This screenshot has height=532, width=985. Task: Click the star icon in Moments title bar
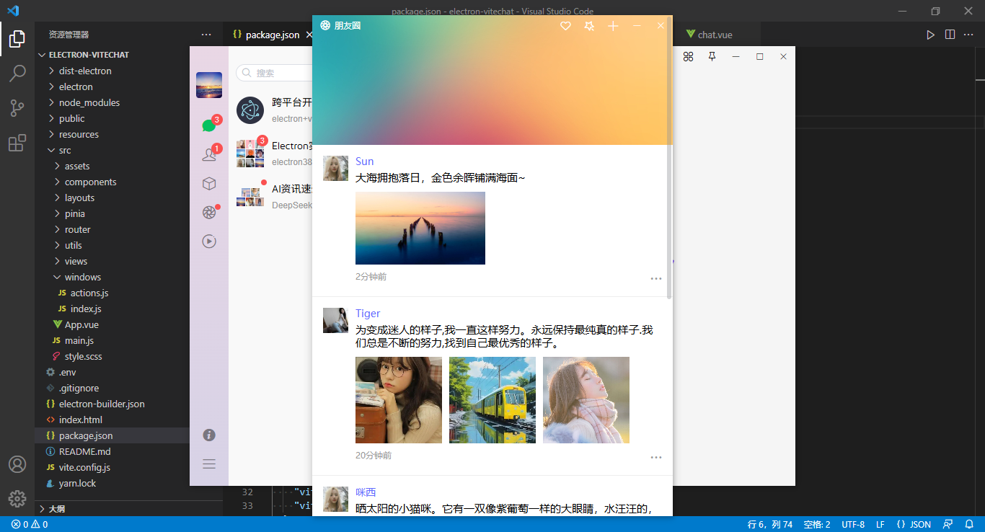coord(589,26)
